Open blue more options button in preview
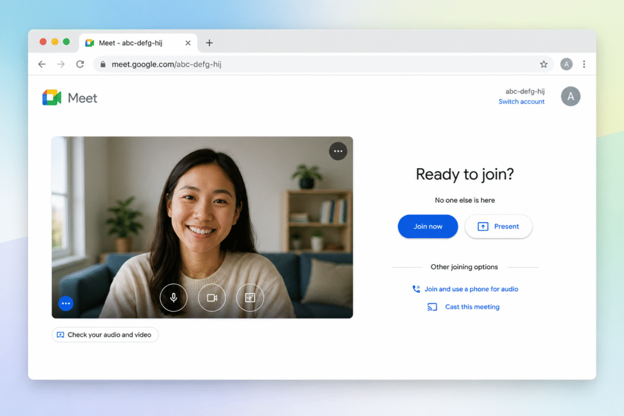 pyautogui.click(x=66, y=303)
